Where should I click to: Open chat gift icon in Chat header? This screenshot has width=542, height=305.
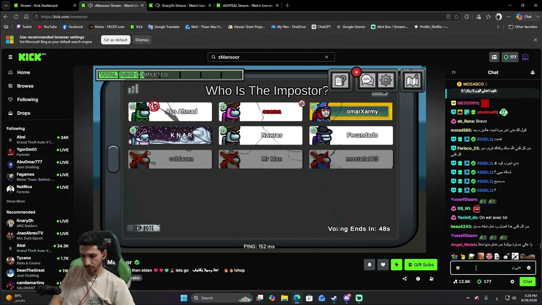533,72
